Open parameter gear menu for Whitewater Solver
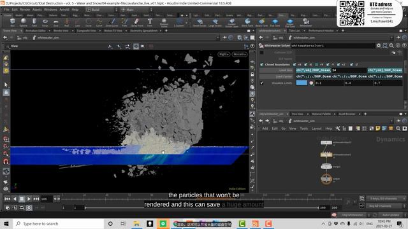 [378, 45]
